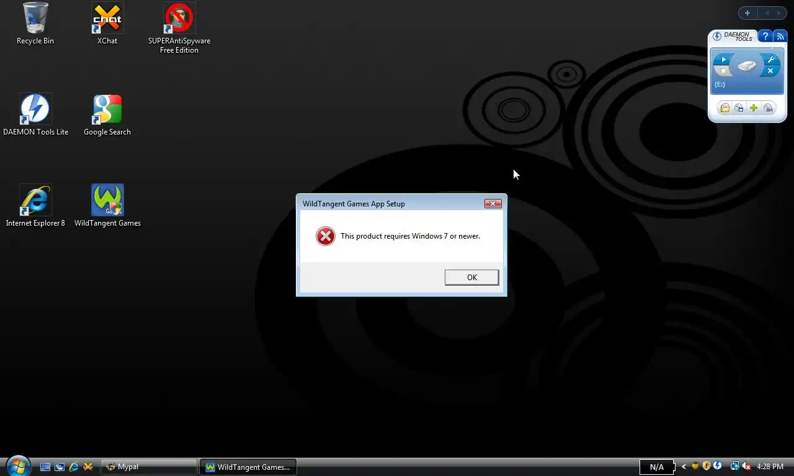Click the gadget unmount stop button
The height and width of the screenshot is (476, 794).
point(723,71)
